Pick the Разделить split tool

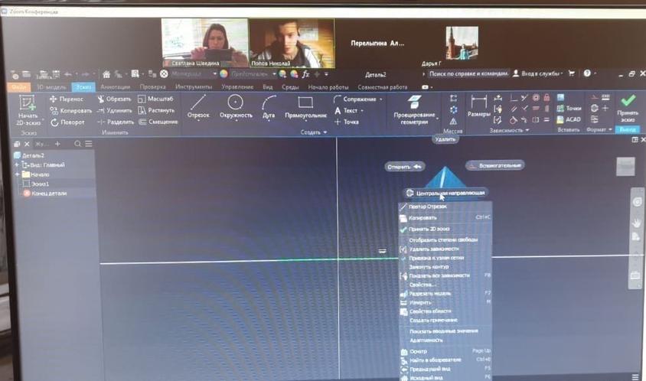pyautogui.click(x=116, y=122)
